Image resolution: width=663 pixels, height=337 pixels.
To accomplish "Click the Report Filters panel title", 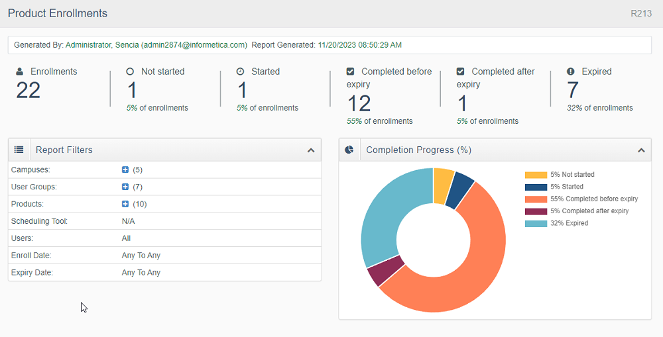I will (x=64, y=150).
